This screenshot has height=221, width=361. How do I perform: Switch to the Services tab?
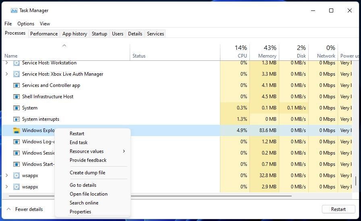pos(156,33)
